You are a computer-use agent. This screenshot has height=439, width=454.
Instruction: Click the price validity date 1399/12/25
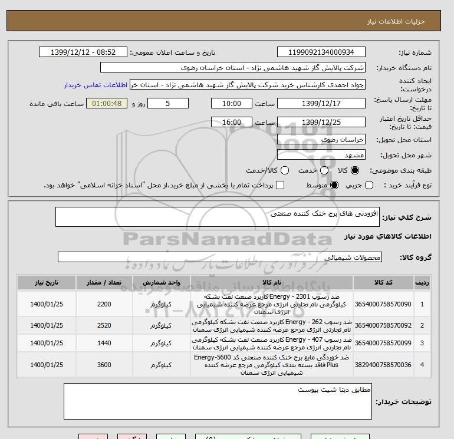click(321, 122)
